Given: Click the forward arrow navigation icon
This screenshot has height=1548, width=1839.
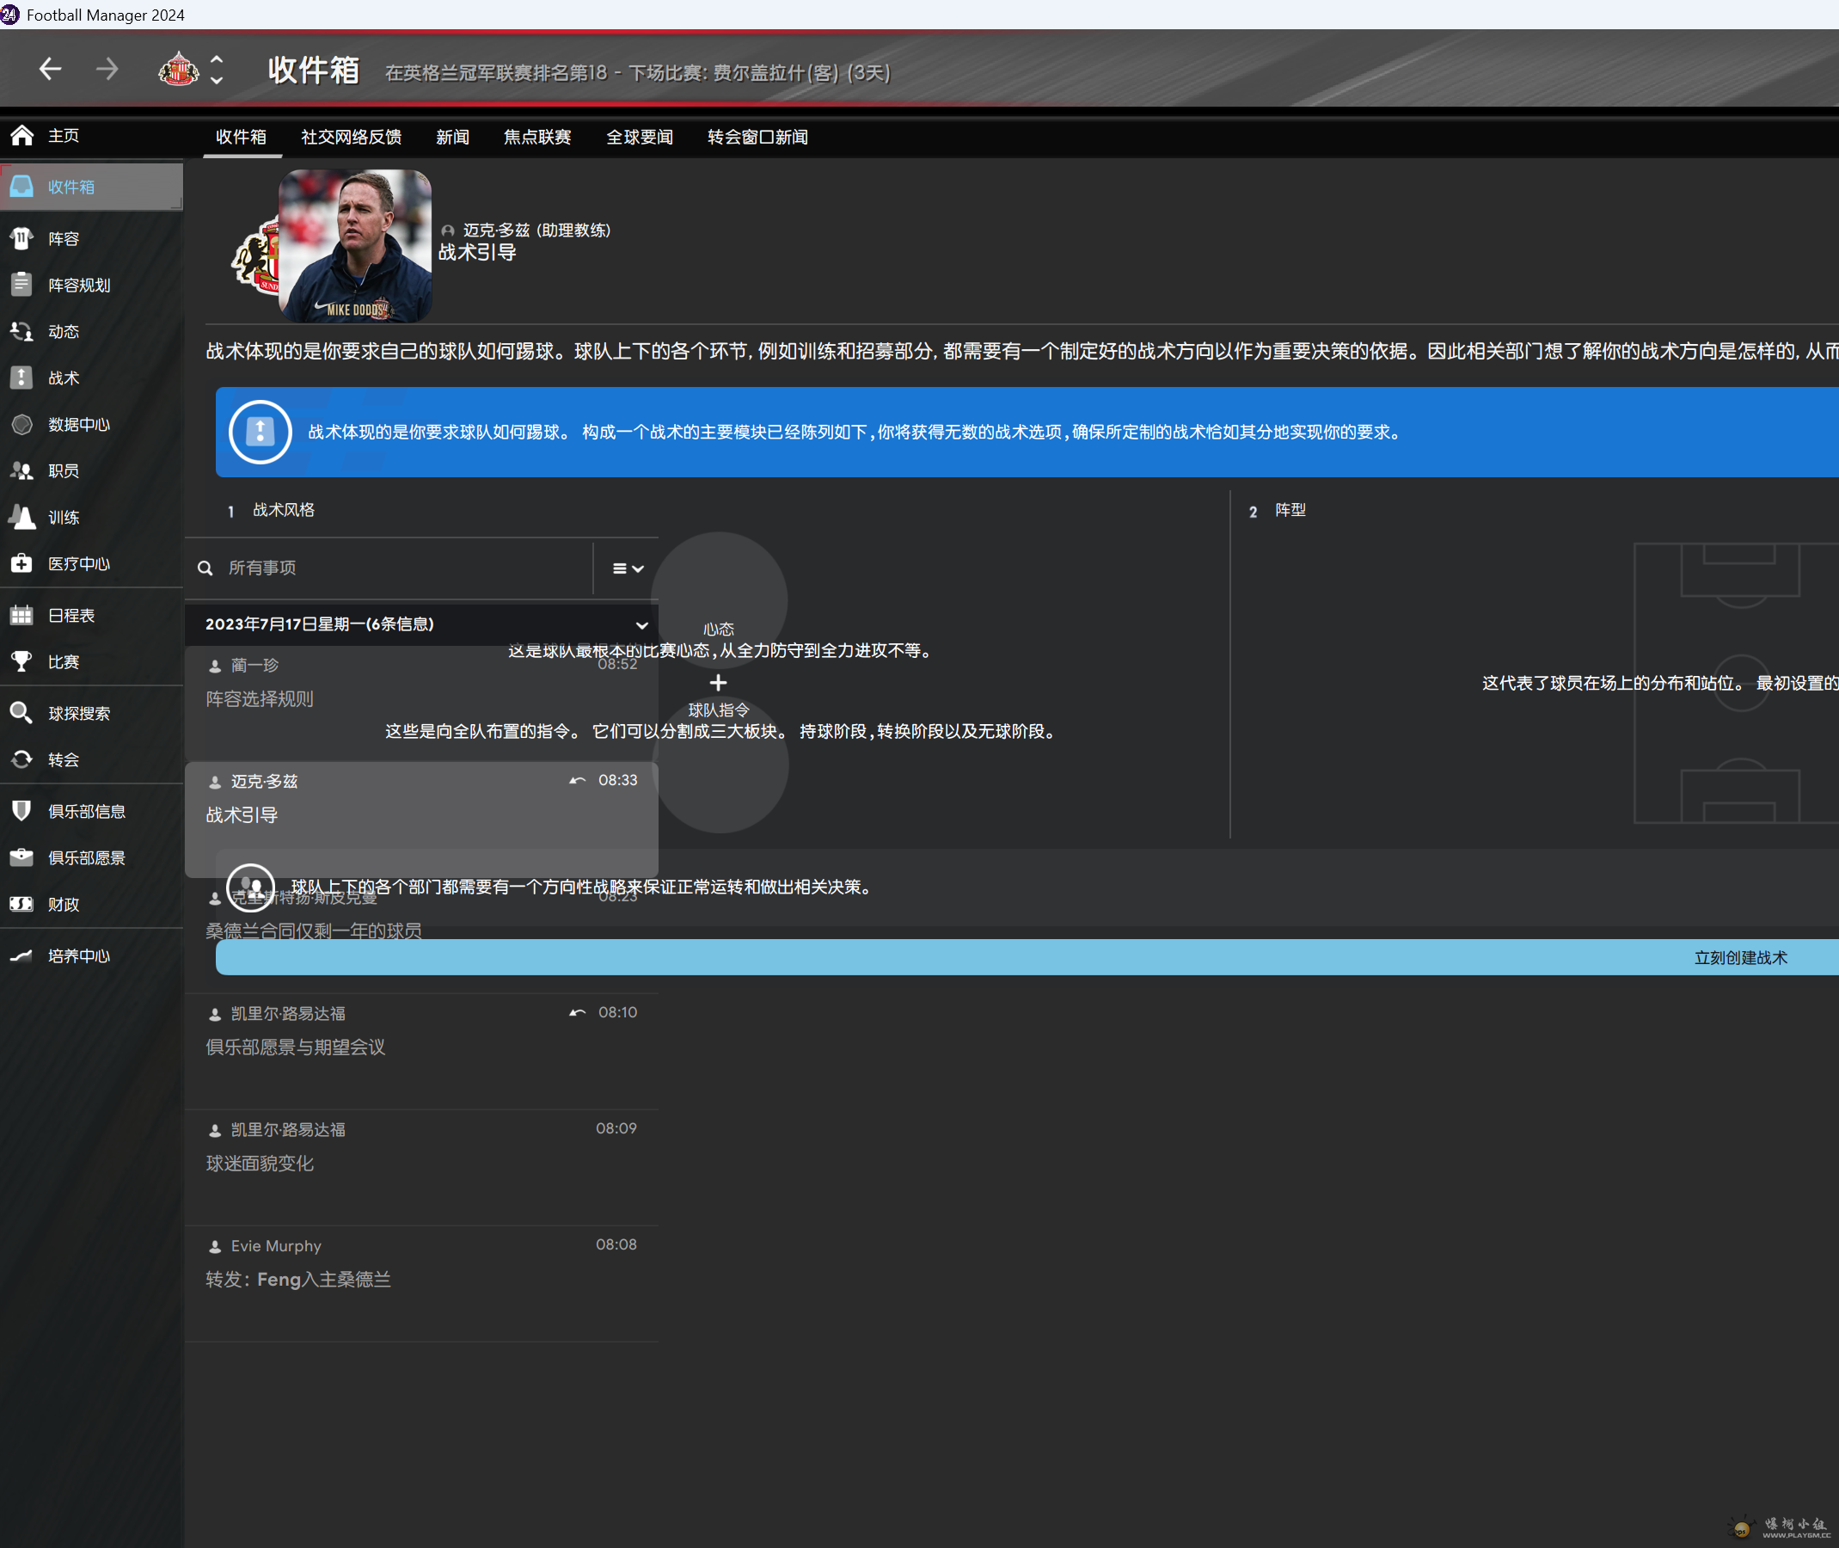Looking at the screenshot, I should point(107,69).
